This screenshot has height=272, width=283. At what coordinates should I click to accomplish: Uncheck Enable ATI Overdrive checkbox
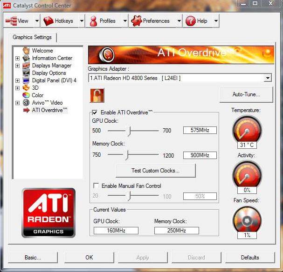[x=95, y=113]
